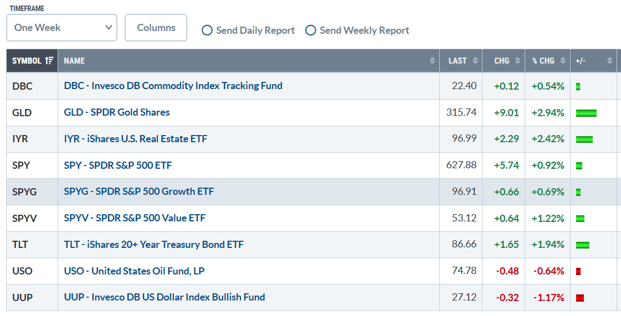Click the LAST column sort arrows
This screenshot has height=316, width=621.
click(x=475, y=60)
